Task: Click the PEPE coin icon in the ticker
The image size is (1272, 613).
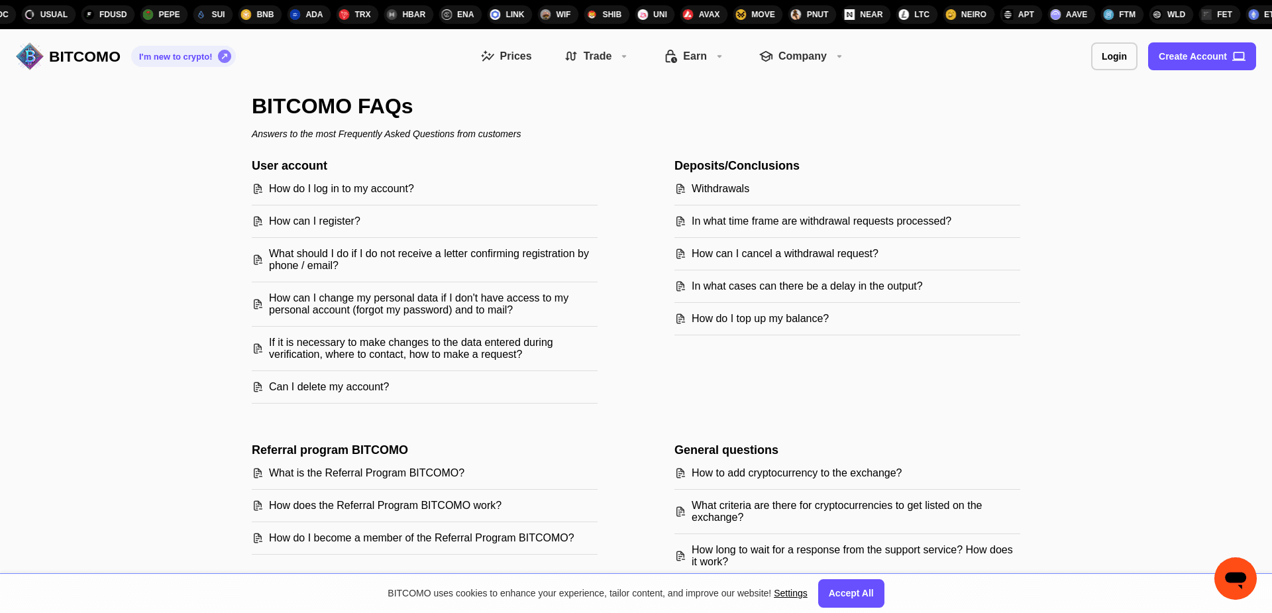Action: click(x=149, y=14)
